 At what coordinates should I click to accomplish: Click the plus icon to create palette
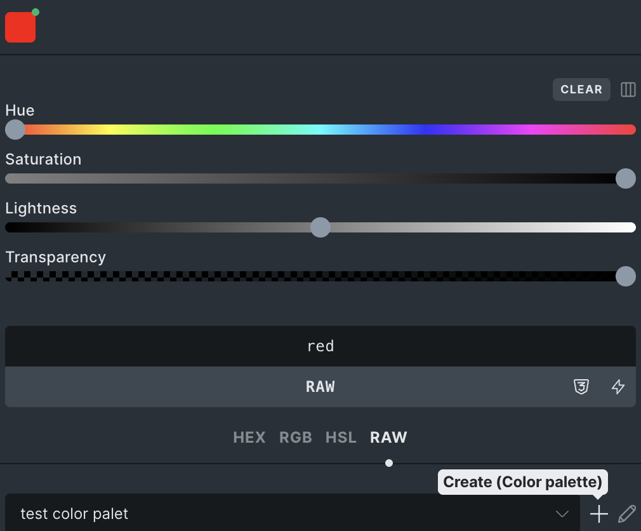pos(598,513)
